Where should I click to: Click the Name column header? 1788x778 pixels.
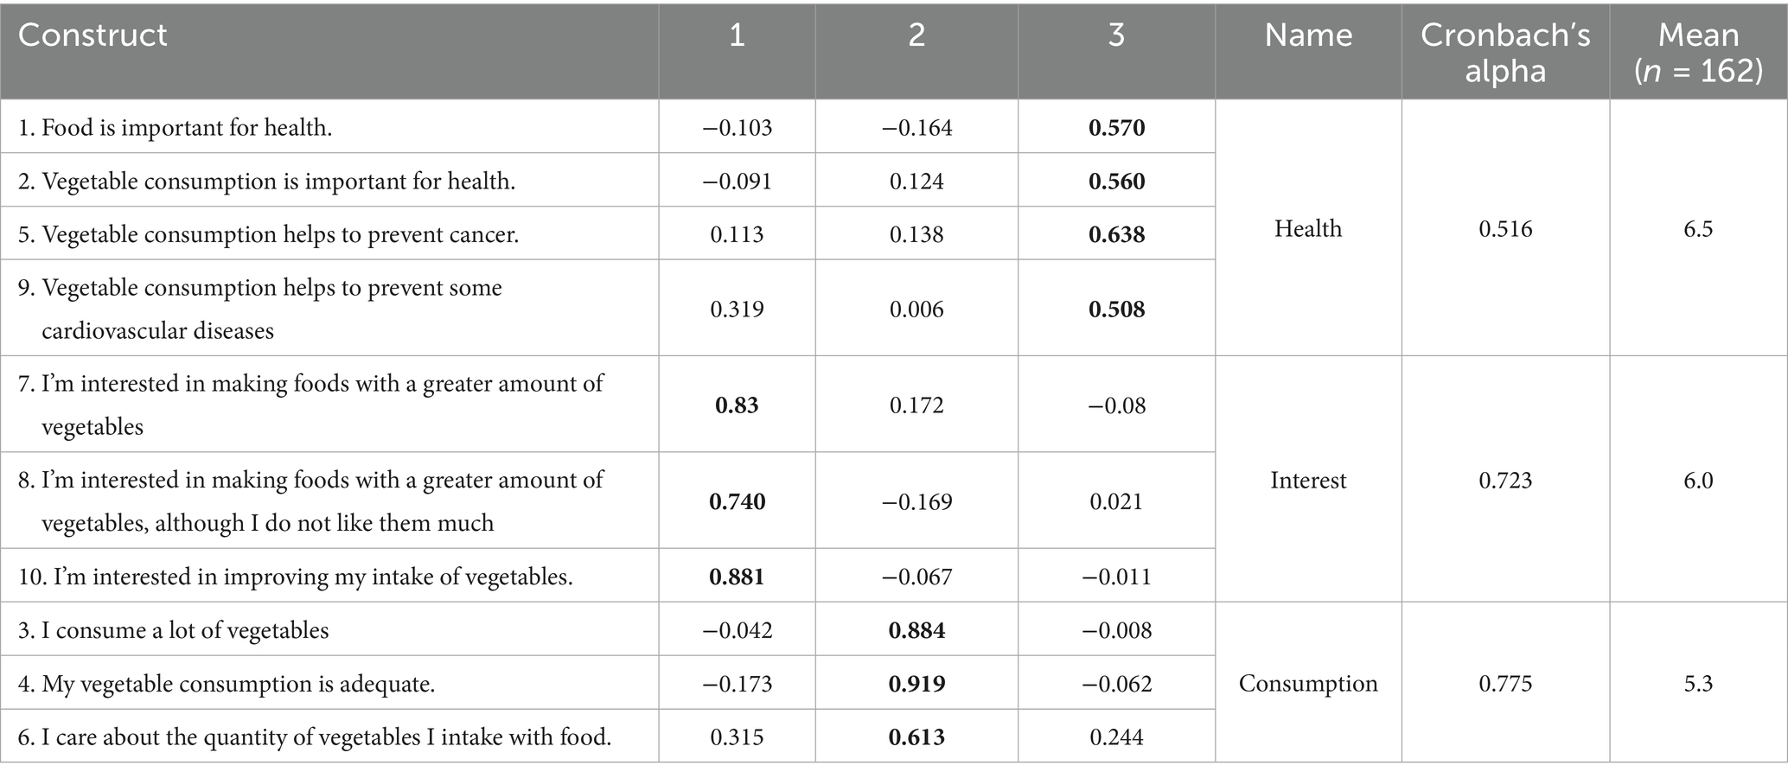(1308, 35)
